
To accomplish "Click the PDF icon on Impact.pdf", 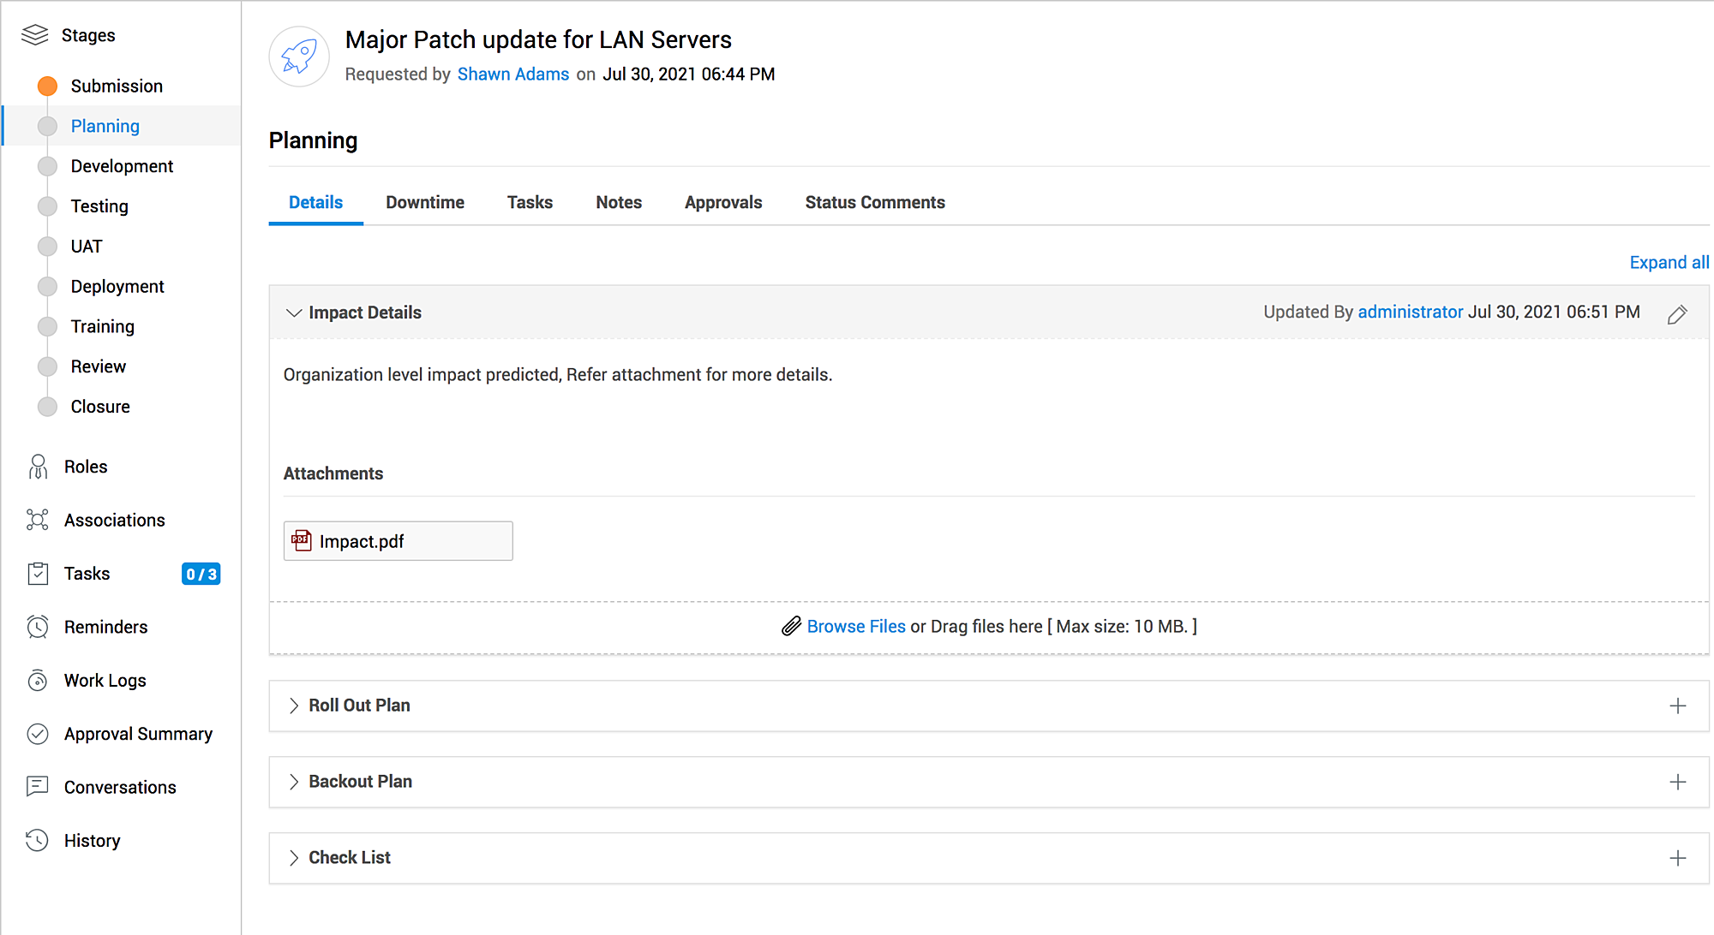I will click(302, 540).
